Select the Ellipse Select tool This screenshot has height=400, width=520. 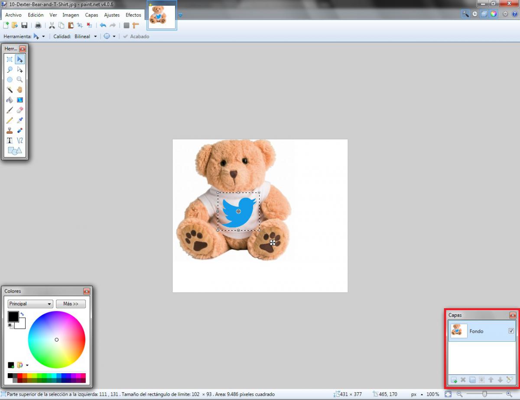point(10,80)
